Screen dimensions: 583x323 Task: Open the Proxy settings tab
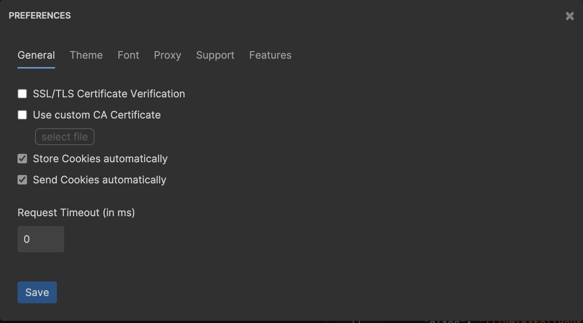(x=167, y=55)
